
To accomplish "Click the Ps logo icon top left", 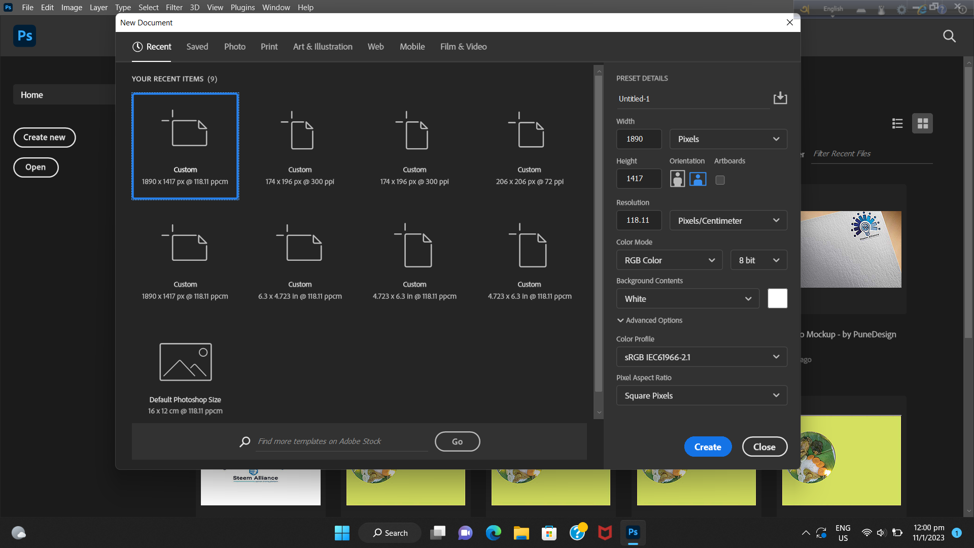I will (24, 36).
